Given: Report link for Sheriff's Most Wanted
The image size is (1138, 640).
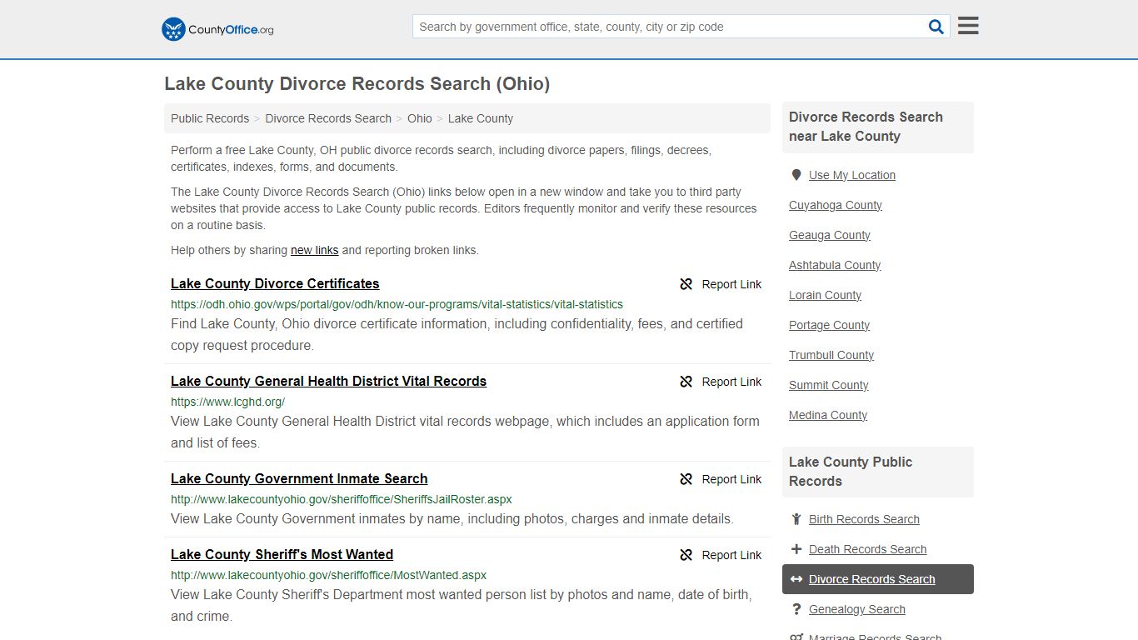Looking at the screenshot, I should (x=731, y=555).
